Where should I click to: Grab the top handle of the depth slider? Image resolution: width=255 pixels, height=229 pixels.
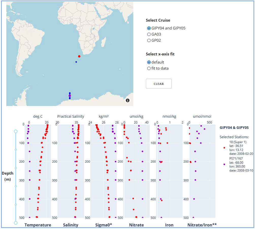pyautogui.click(x=16, y=131)
